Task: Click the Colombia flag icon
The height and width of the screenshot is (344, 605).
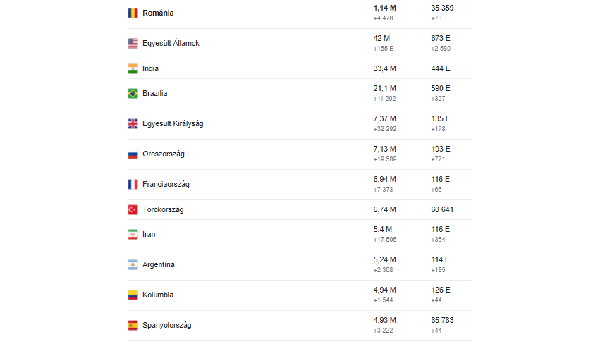Action: [x=133, y=295]
